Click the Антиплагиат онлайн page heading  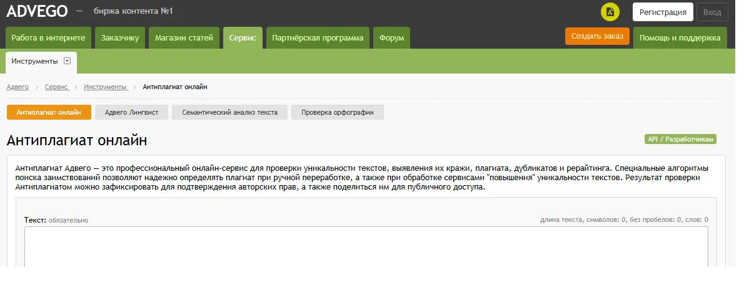pos(77,140)
